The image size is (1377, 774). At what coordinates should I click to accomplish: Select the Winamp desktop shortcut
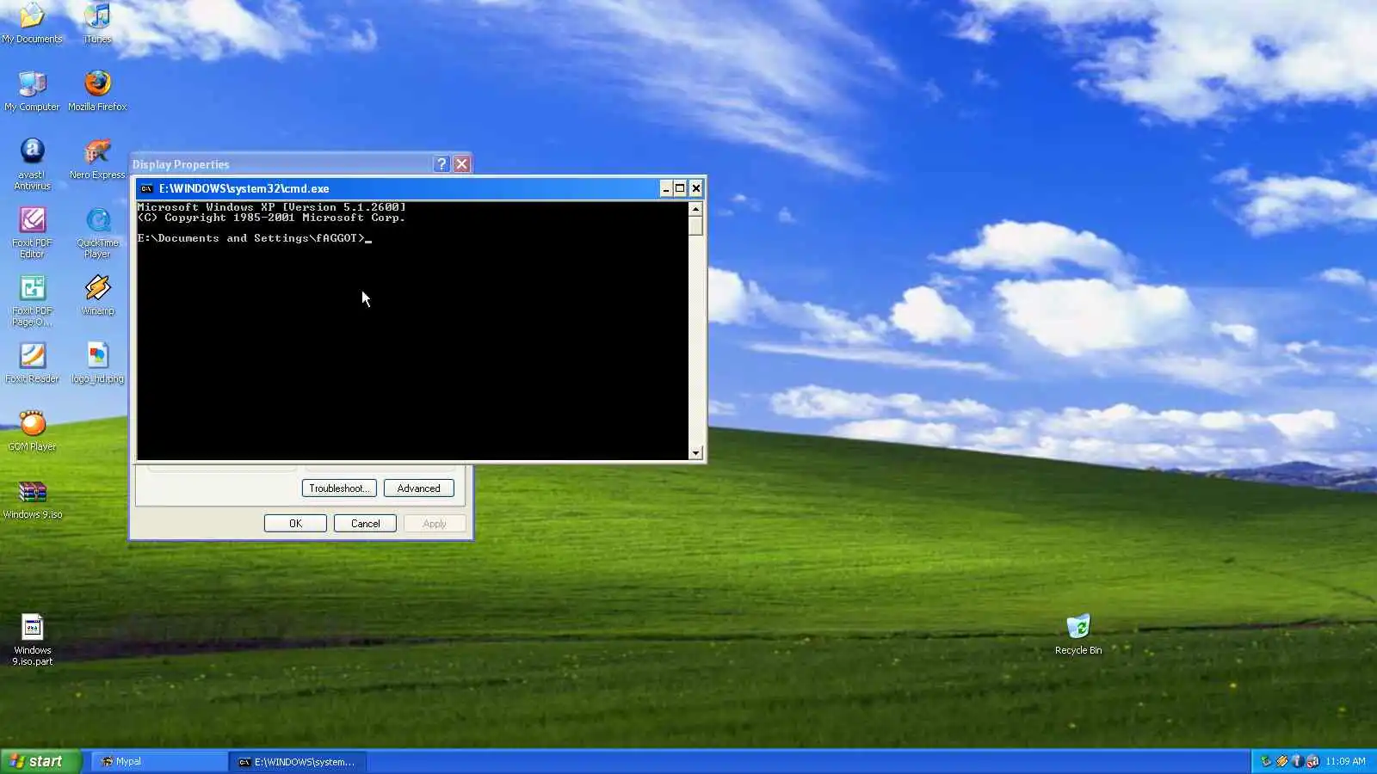click(97, 294)
